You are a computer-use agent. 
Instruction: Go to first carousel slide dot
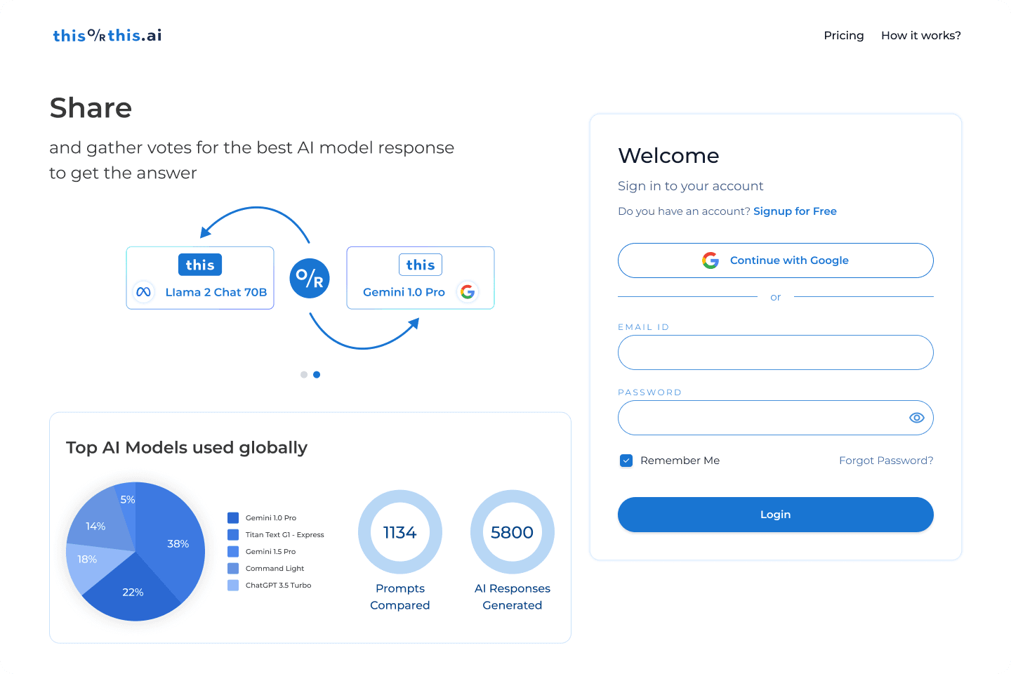tap(304, 375)
